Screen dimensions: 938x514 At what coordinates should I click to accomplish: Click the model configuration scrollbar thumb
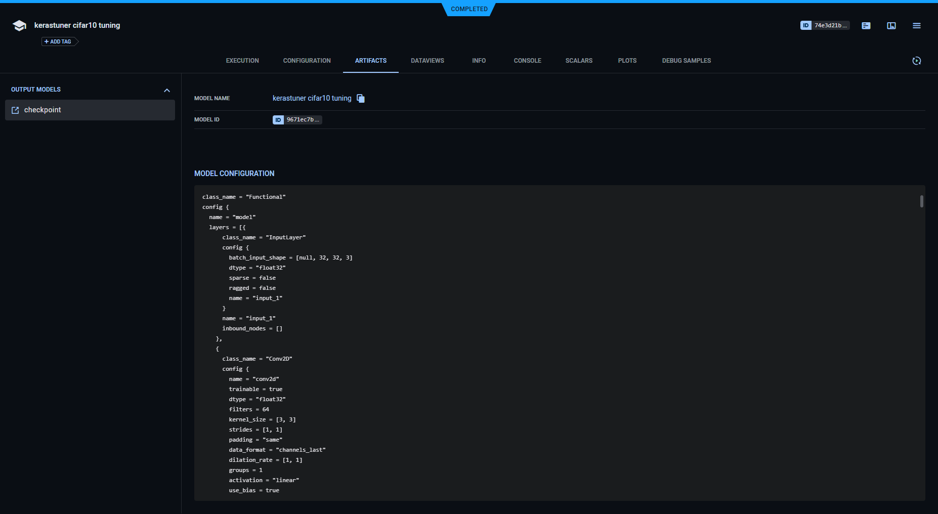point(921,201)
